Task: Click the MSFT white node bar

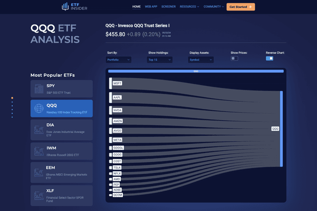Action: pos(110,84)
